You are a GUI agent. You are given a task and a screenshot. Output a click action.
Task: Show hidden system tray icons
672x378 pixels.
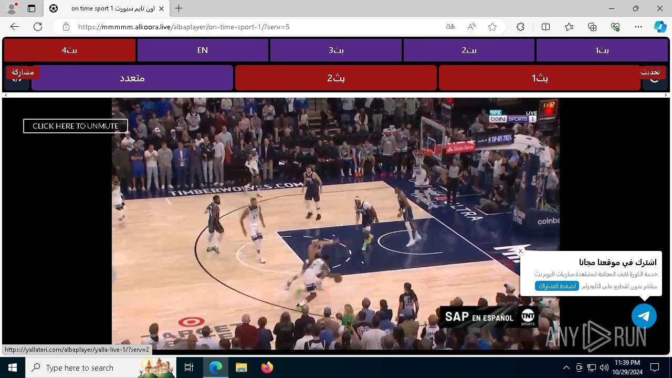tap(566, 367)
